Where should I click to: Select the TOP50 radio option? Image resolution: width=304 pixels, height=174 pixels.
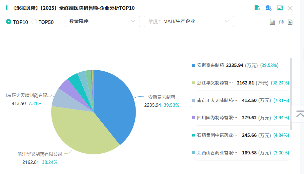tap(34, 22)
